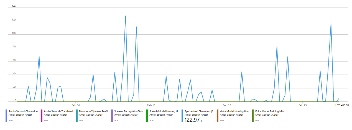The height and width of the screenshot is (130, 352).
Task: Click the orange Voice Model Hosting color bar
Action: click(218, 116)
